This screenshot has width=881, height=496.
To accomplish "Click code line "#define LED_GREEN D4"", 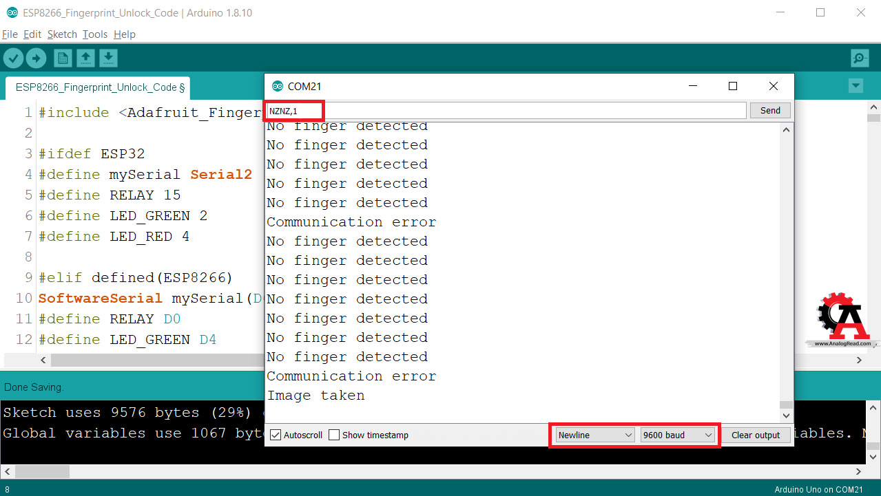I will (x=127, y=339).
